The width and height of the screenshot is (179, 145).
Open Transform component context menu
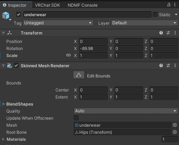pos(175,33)
